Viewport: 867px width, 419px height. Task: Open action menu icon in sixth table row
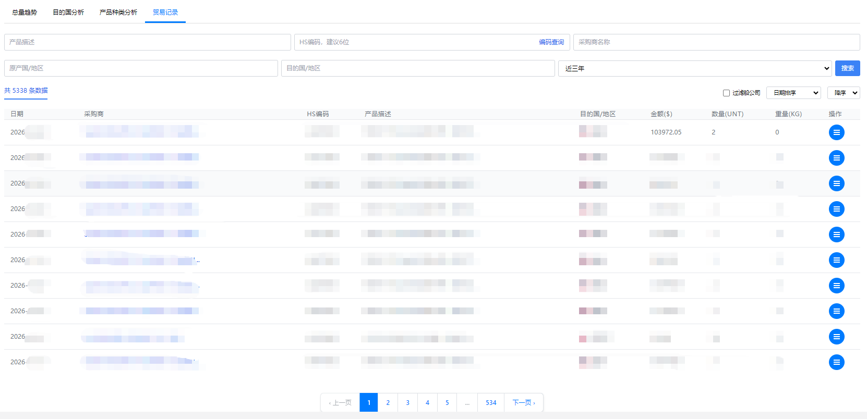coord(836,260)
